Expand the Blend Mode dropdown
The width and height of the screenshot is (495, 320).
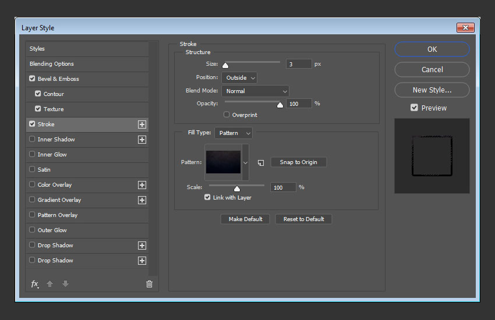point(255,91)
